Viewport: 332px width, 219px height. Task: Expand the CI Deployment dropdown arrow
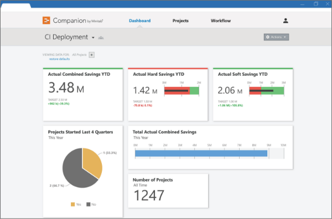click(x=93, y=38)
